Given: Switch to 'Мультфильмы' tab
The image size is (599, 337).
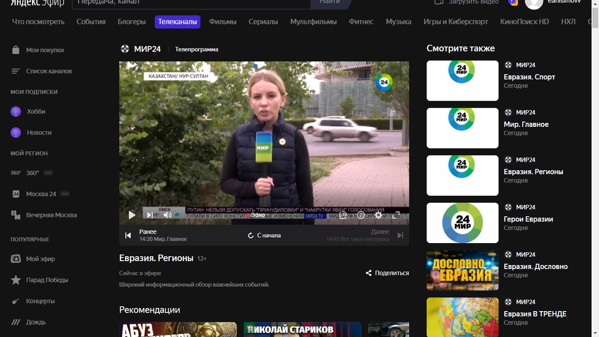Looking at the screenshot, I should 313,21.
